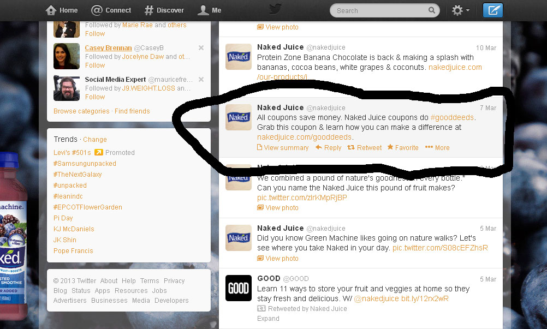Expand View summary on the 7 Mar tweet

[x=283, y=148]
